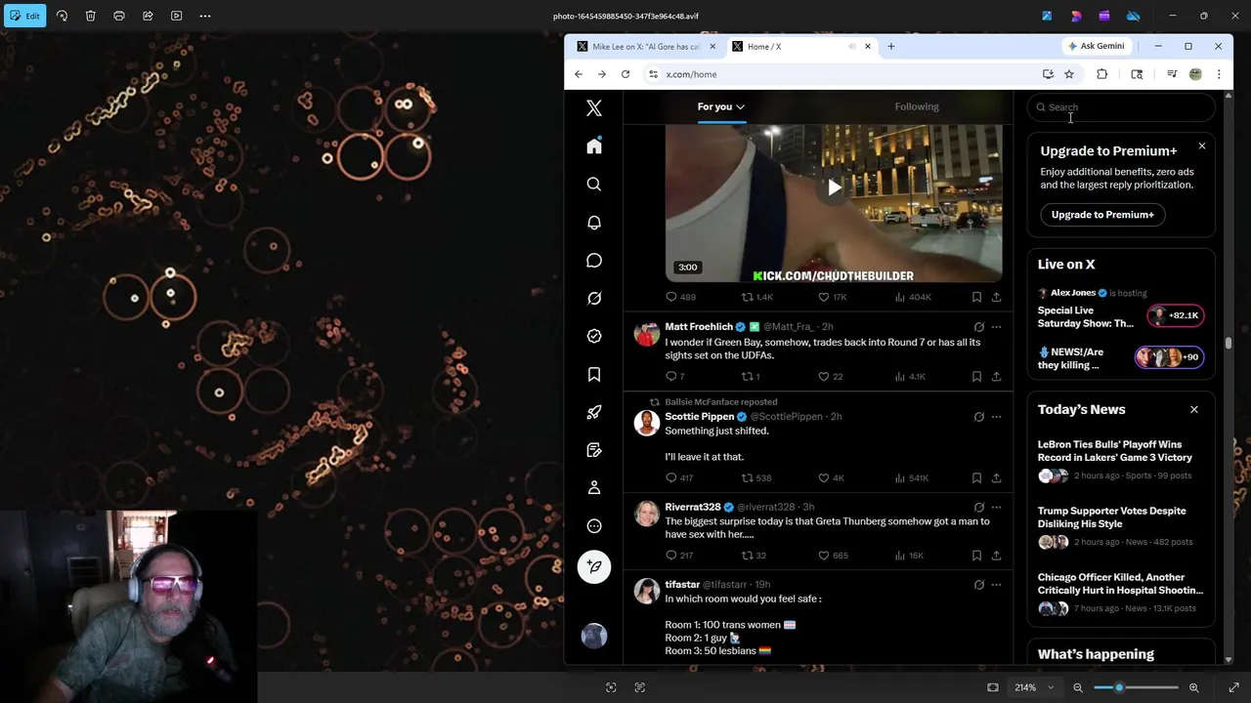Dismiss the Upgrade to Premium+ card
Image resolution: width=1251 pixels, height=703 pixels.
tap(1202, 146)
